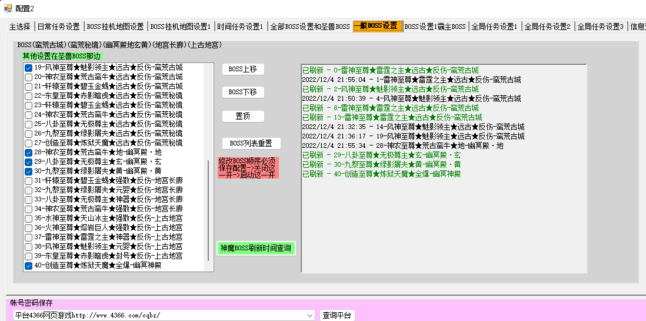Click the 置顶 button

click(243, 117)
